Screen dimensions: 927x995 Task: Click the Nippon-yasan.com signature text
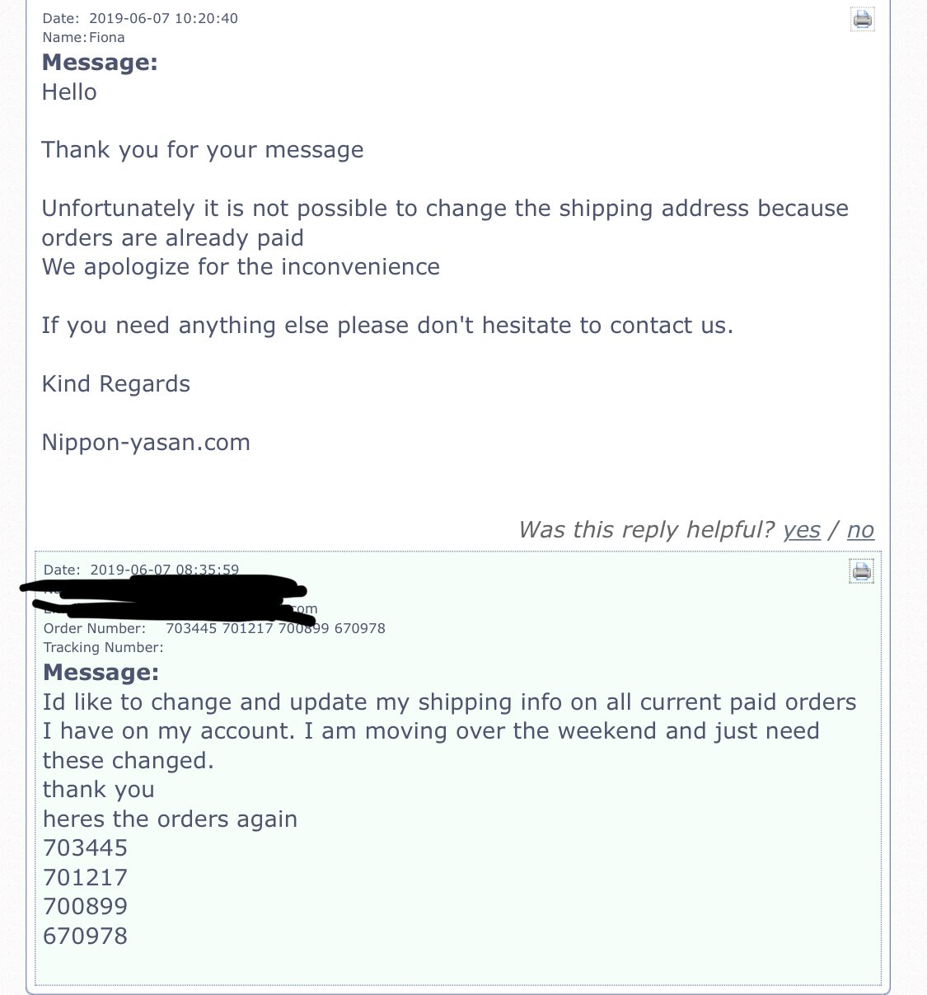pos(146,443)
